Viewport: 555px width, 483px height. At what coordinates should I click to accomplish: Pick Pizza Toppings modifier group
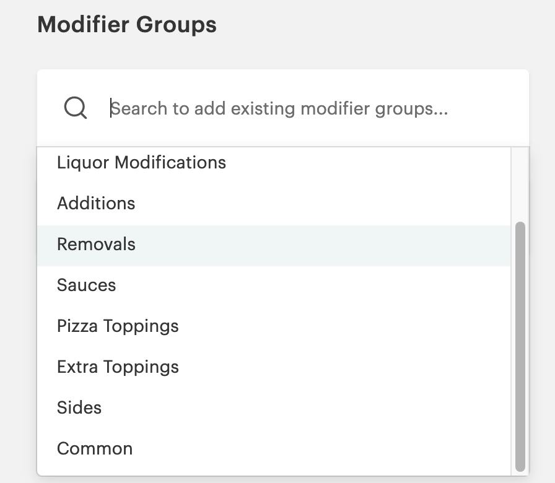[118, 326]
